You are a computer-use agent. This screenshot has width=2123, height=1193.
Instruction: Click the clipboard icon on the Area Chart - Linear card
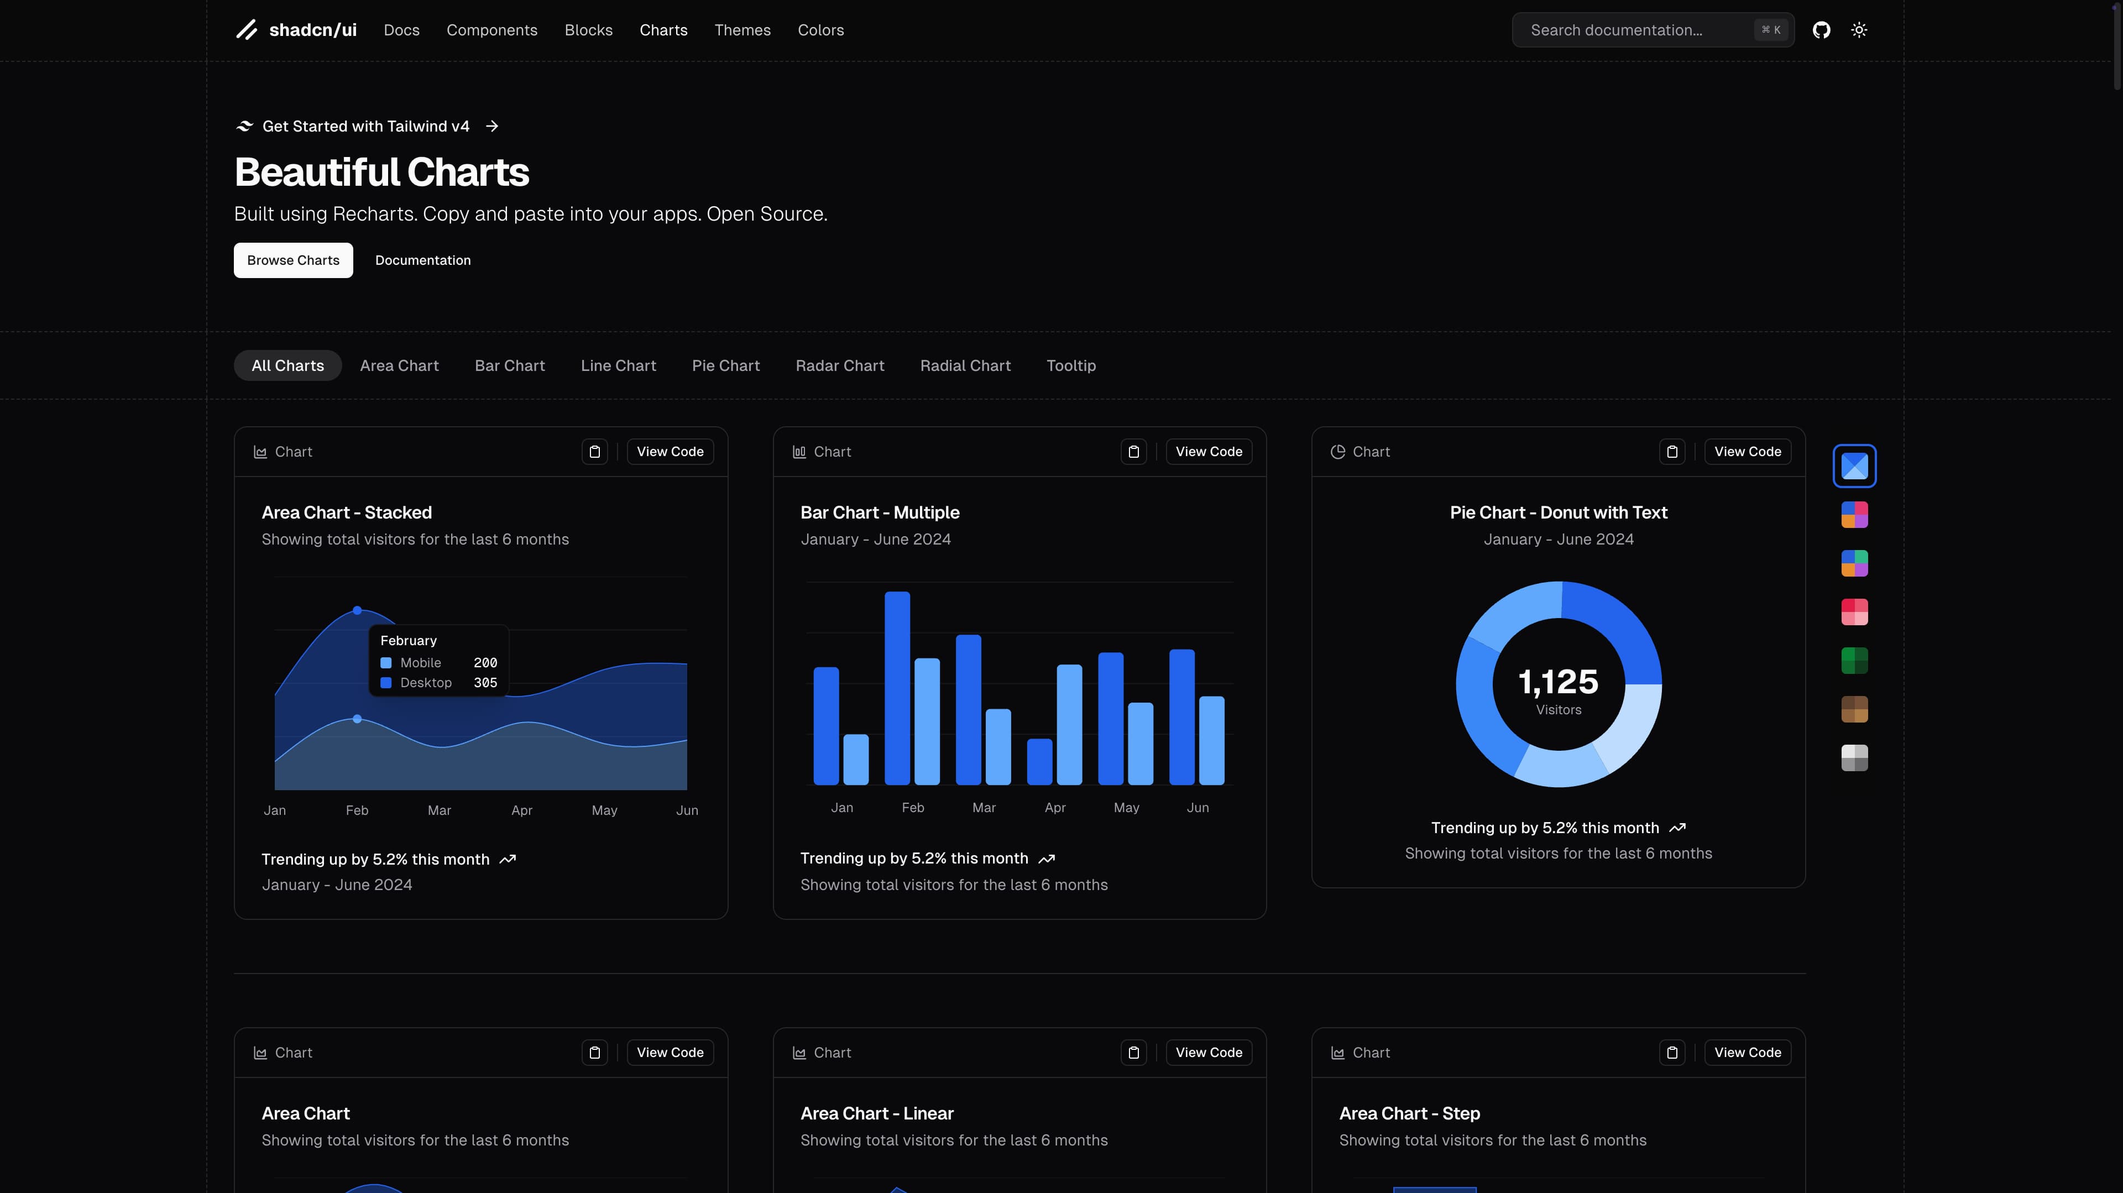coord(1133,1052)
